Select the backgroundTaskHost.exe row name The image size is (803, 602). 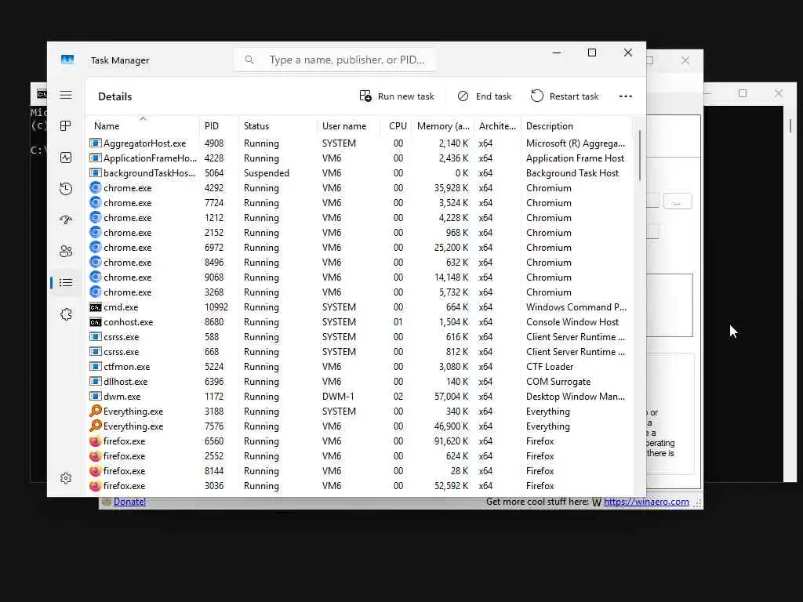(x=149, y=173)
